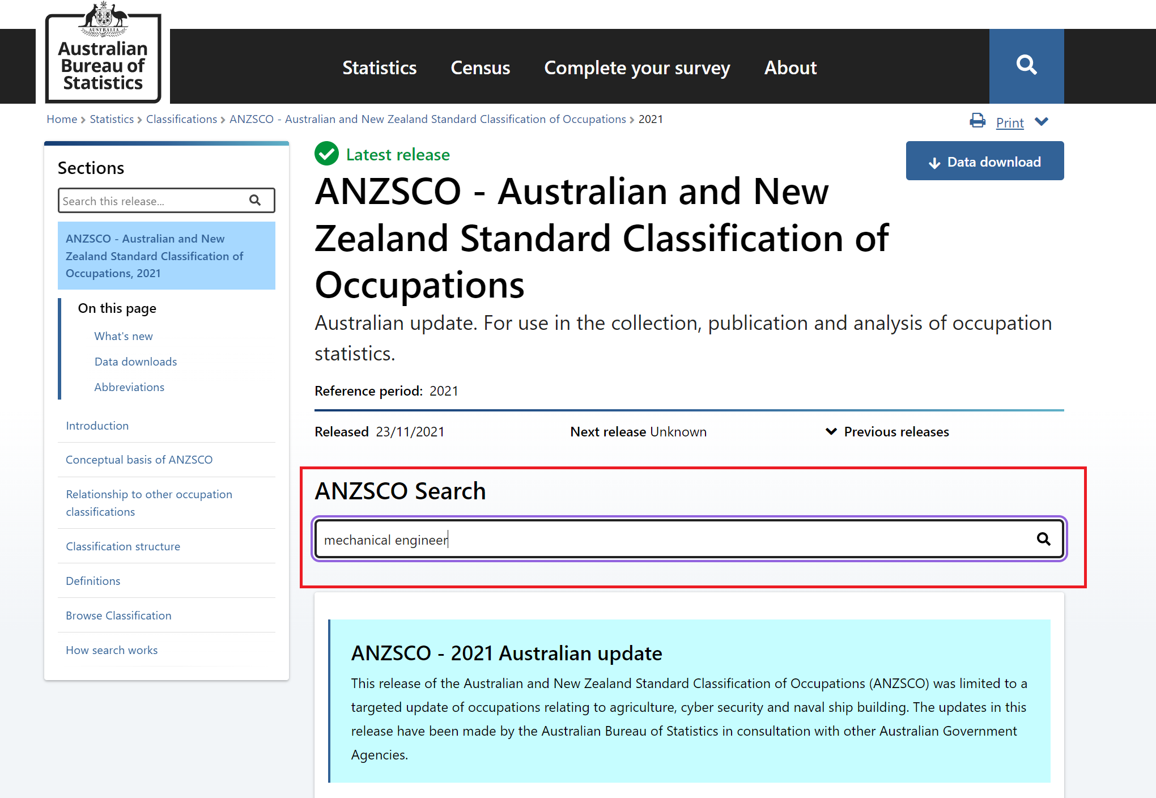1156x798 pixels.
Task: Open Browse Classification section
Action: coord(118,616)
